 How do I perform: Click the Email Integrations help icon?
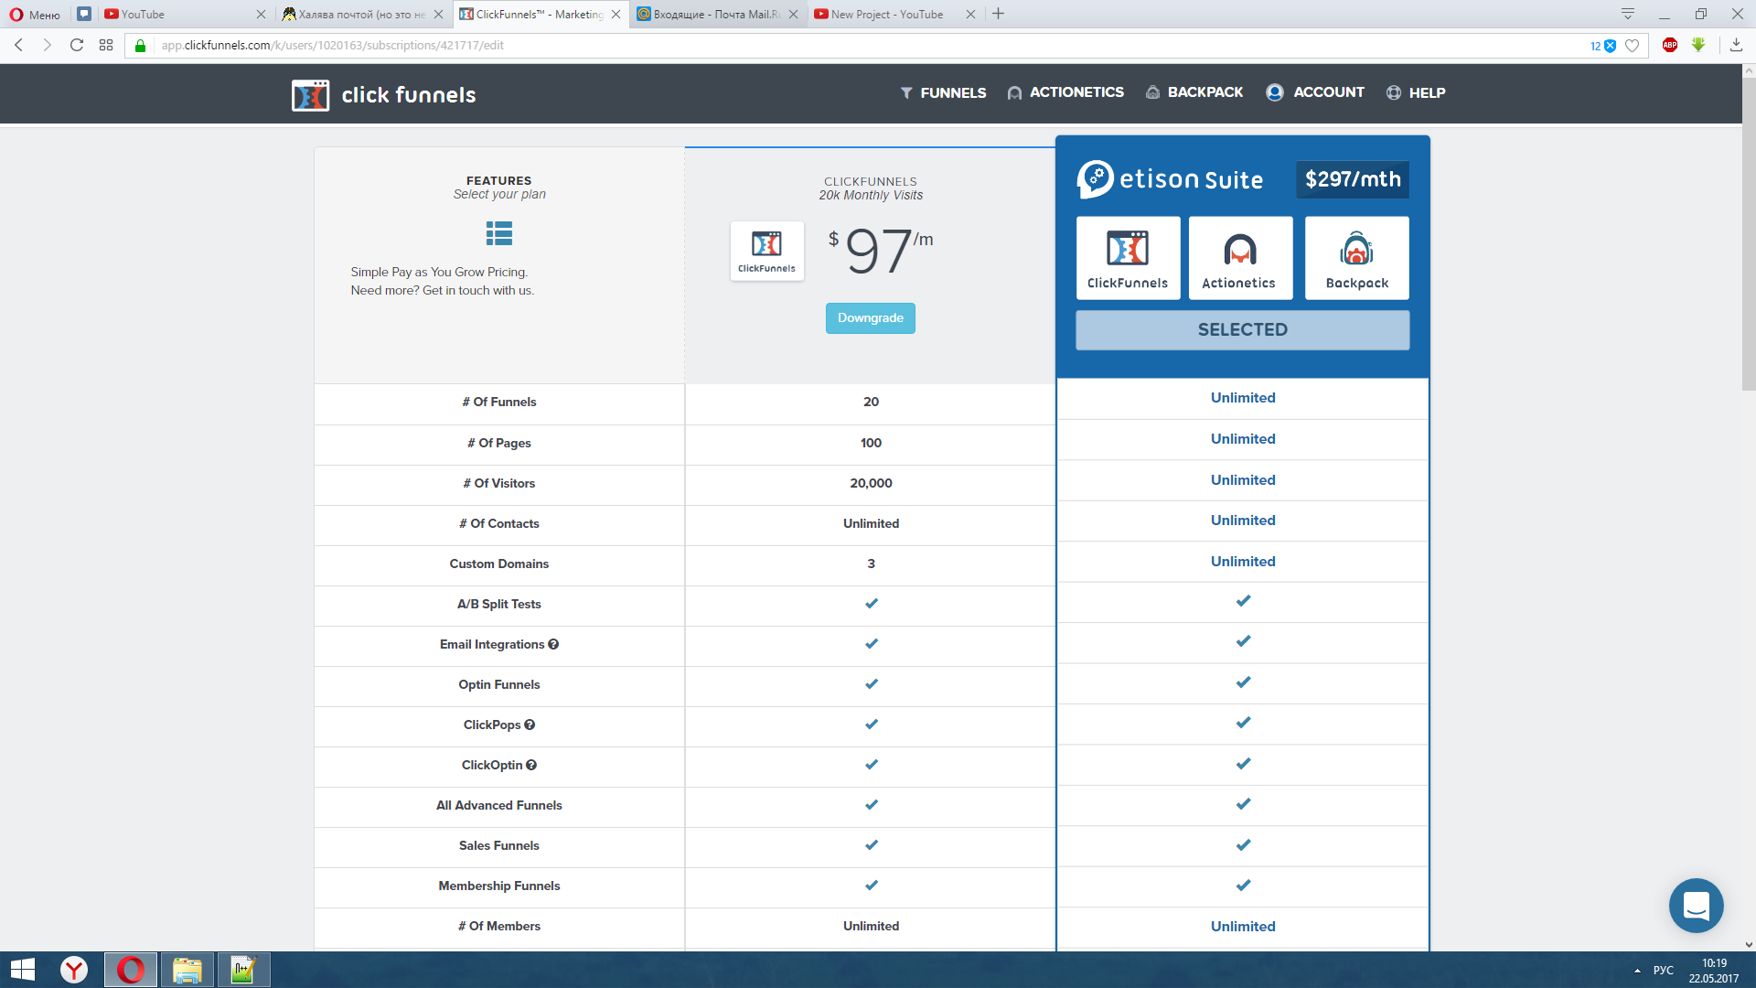tap(553, 645)
